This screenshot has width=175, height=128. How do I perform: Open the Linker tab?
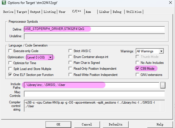click(x=104, y=12)
